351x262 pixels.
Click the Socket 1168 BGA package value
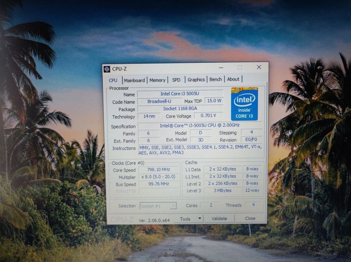180,109
